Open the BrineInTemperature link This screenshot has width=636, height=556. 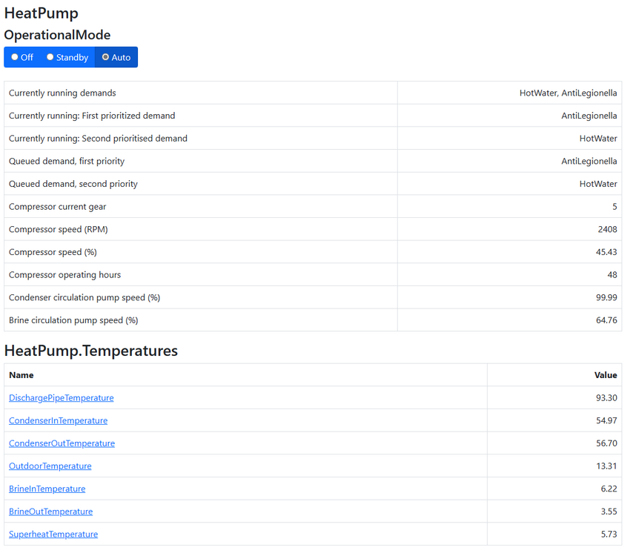pos(47,489)
